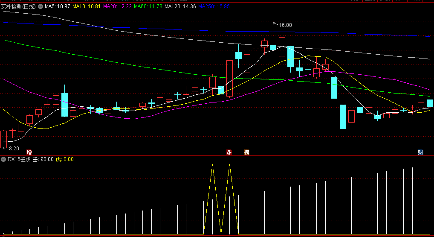Open the dropdown arrow beside 实朴检测(日线)
434x237 pixels.
coord(41,6)
